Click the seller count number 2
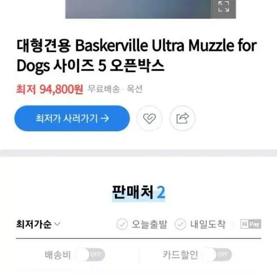Image resolution: width=277 pixels, height=277 pixels. coord(161,192)
